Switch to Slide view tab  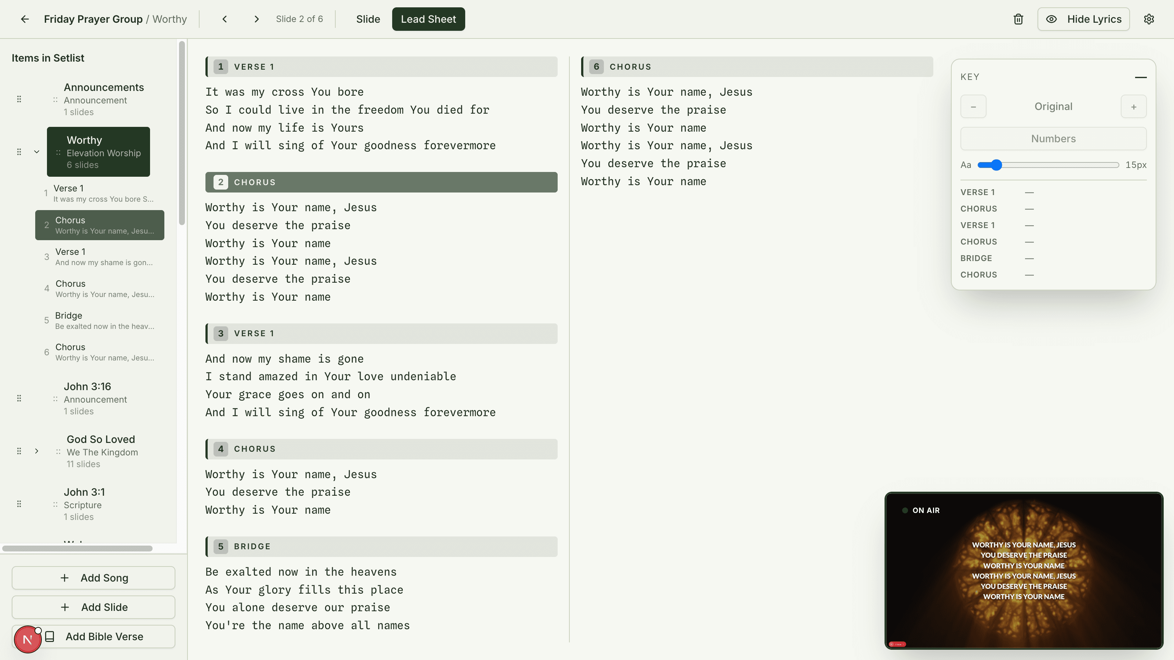[x=368, y=19]
